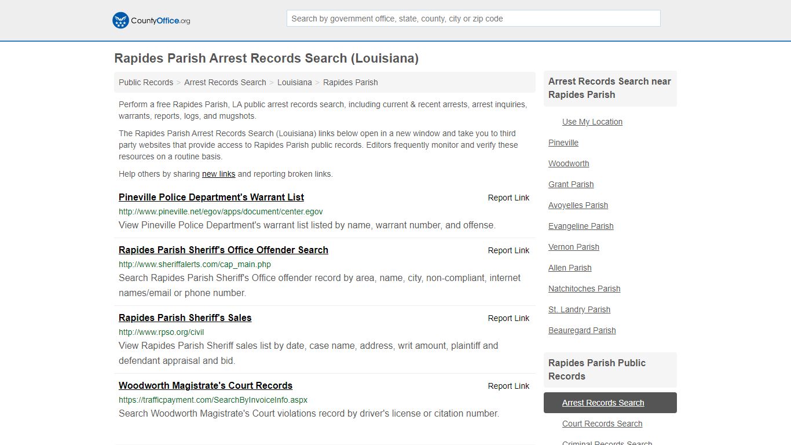The width and height of the screenshot is (791, 445).
Task: Open Rapides Parish Sheriff's Sales
Action: (185, 318)
